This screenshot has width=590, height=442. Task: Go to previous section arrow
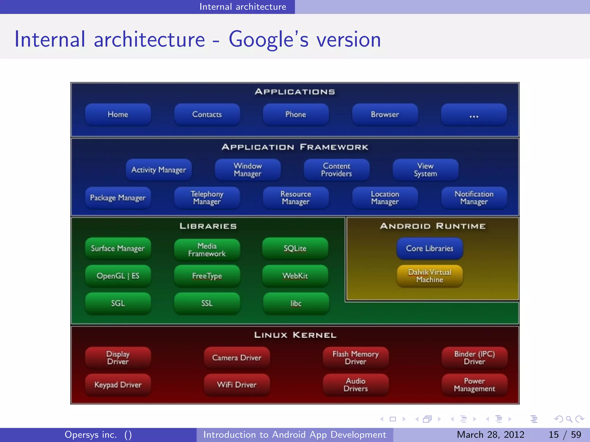487,419
